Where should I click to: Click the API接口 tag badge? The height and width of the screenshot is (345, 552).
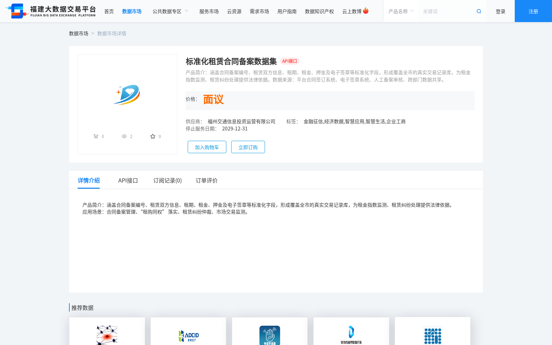(289, 61)
